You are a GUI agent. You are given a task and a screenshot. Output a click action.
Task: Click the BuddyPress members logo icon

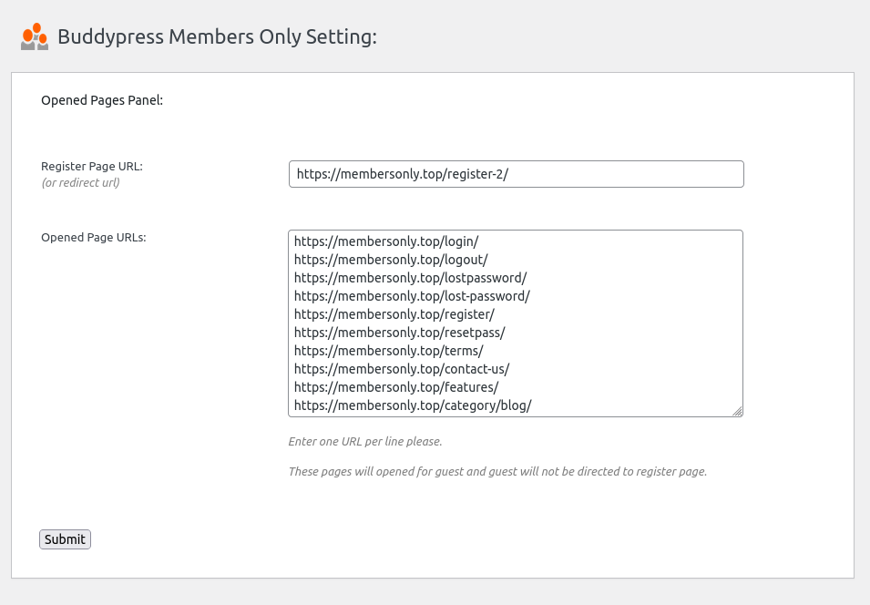click(x=33, y=36)
